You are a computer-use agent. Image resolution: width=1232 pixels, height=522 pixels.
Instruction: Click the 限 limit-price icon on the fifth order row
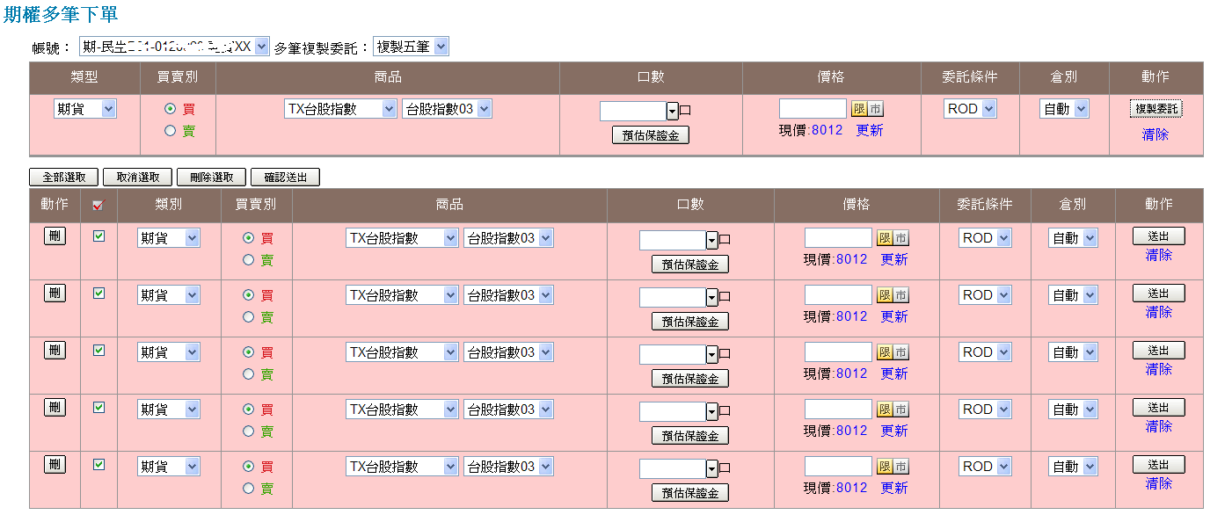click(x=885, y=467)
